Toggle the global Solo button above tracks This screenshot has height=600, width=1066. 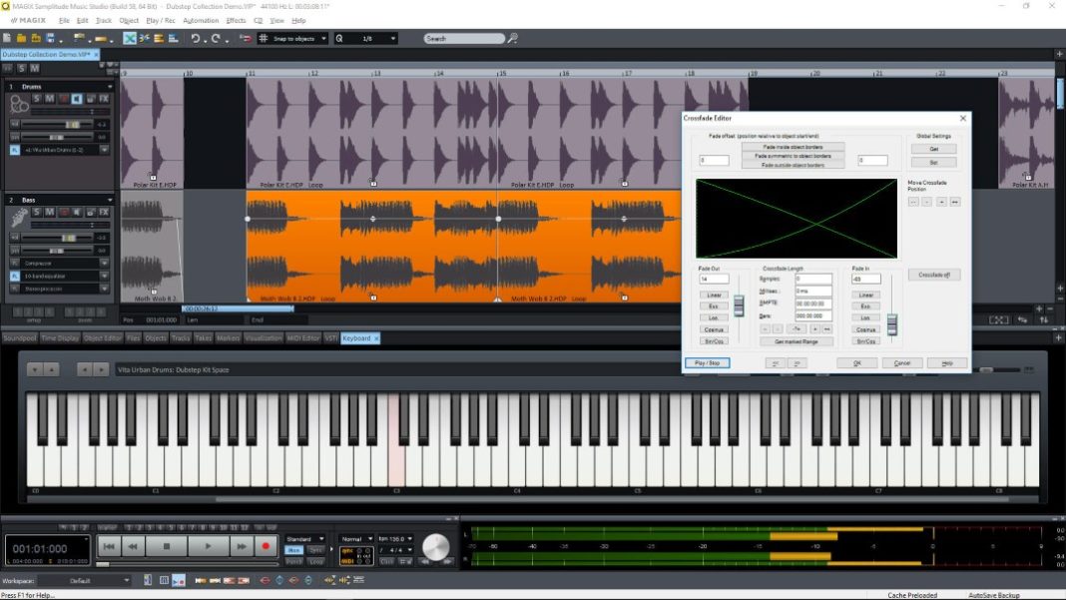coord(22,69)
